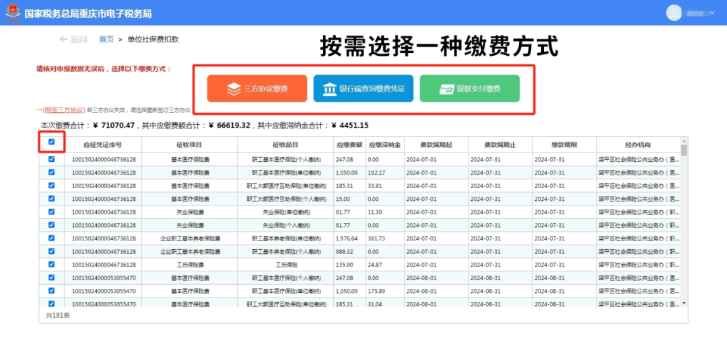Click the 征收品目 column header

285,144
